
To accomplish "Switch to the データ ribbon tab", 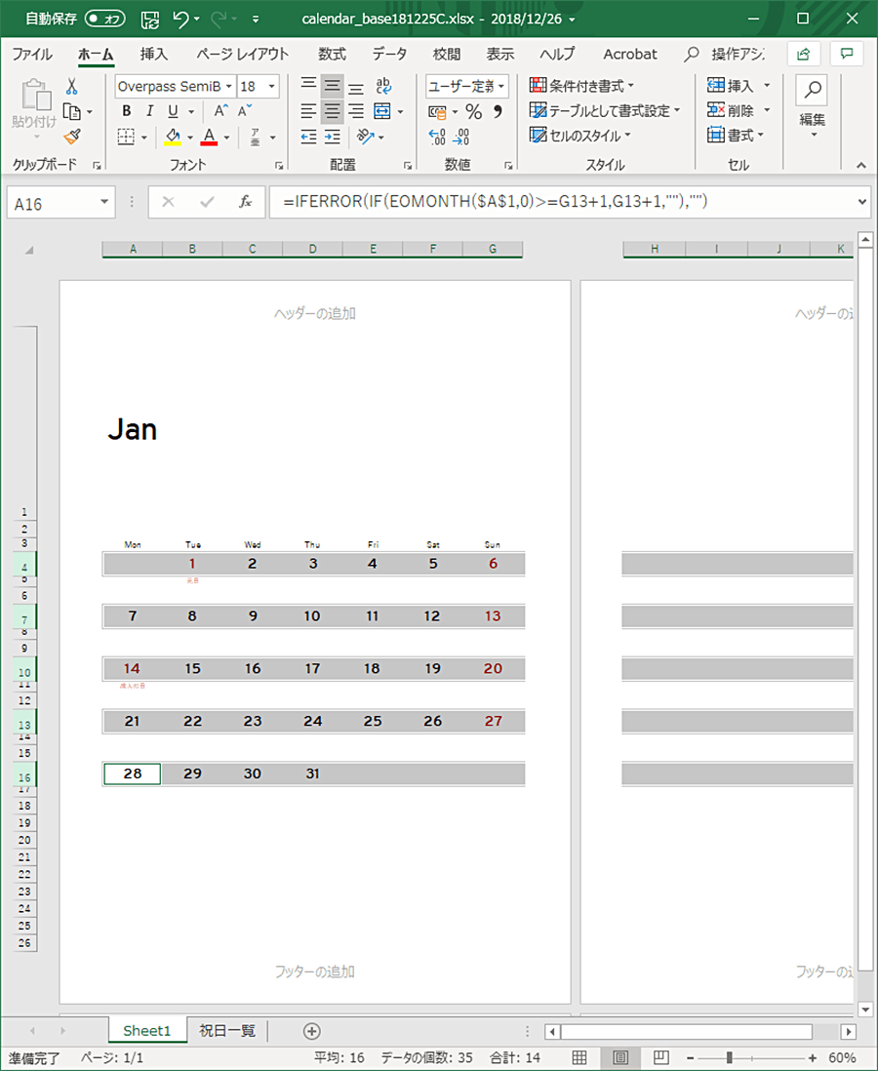I will pyautogui.click(x=389, y=54).
